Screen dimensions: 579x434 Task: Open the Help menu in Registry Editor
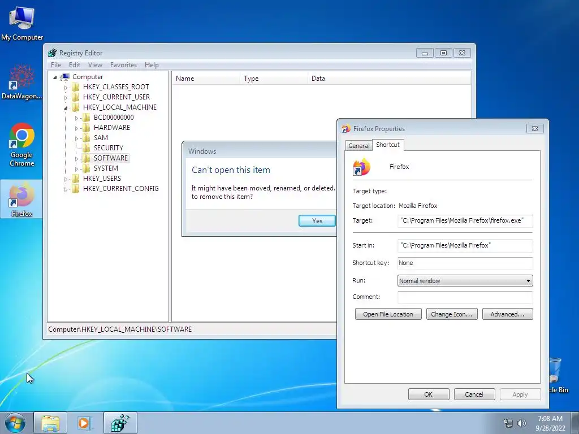pyautogui.click(x=152, y=65)
